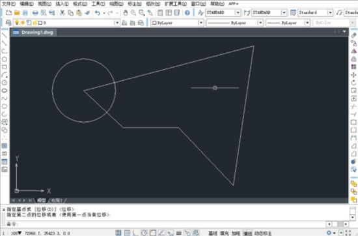Select the Line tool in the left toolbar
The height and width of the screenshot is (236, 358).
point(5,35)
